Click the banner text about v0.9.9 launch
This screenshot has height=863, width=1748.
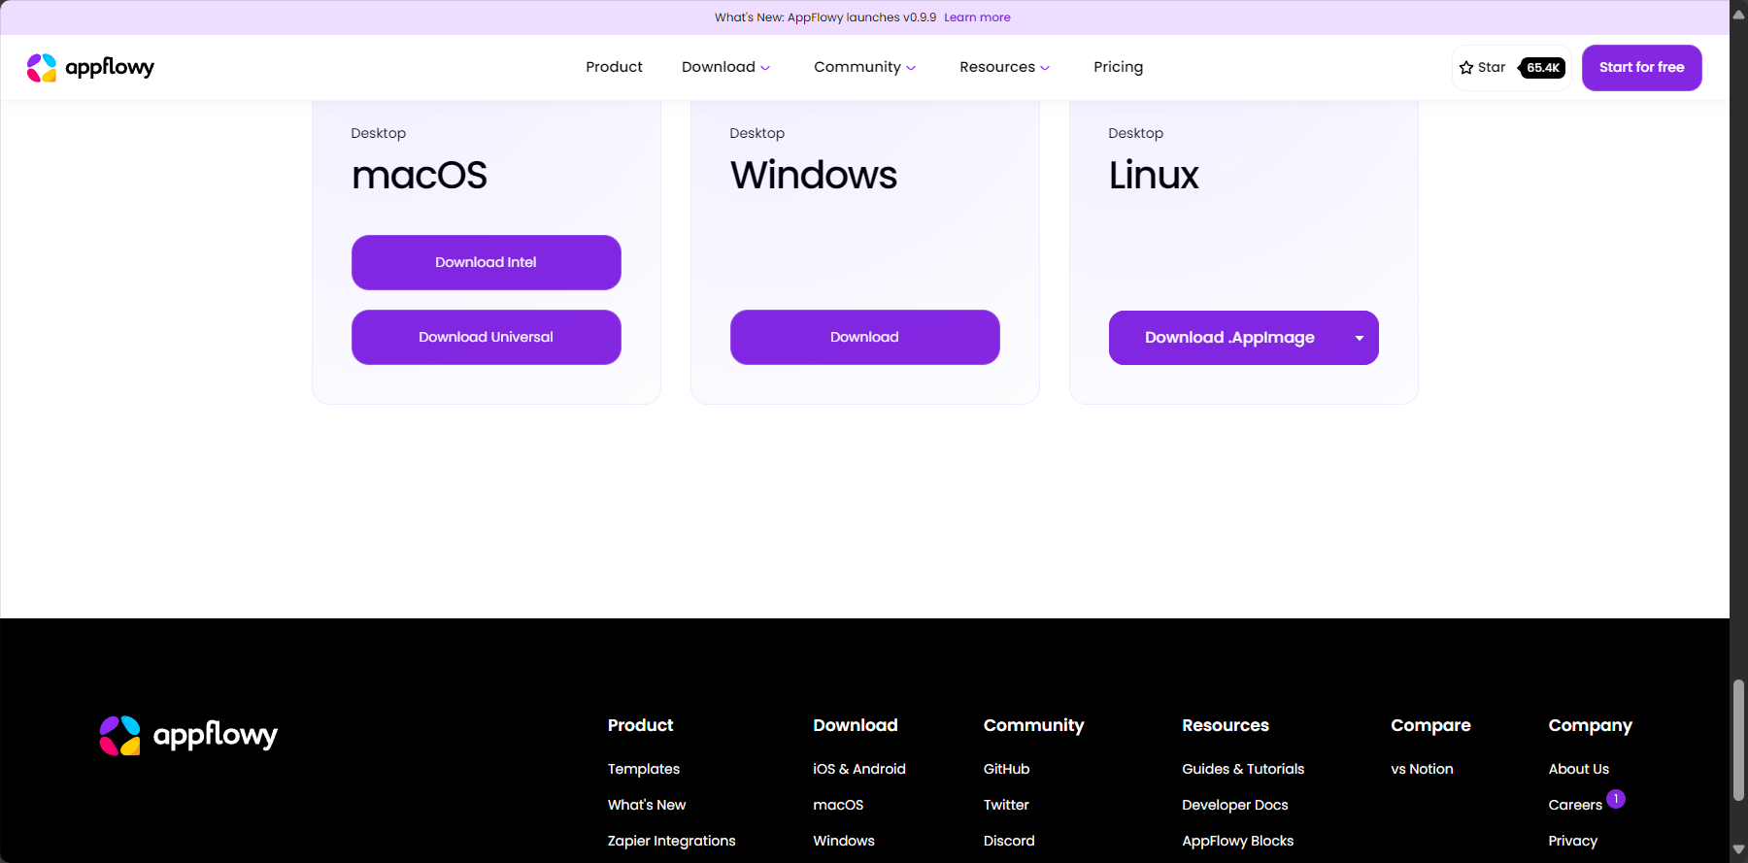tap(825, 17)
